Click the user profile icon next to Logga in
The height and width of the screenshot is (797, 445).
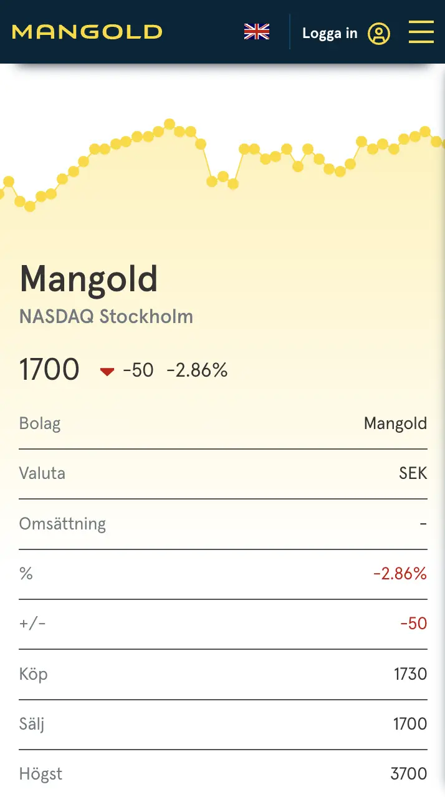tap(379, 33)
